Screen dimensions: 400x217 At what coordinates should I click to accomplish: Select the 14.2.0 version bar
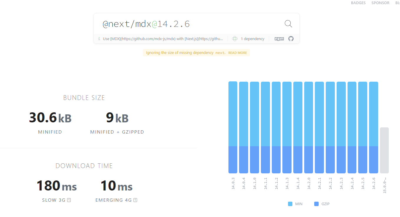point(309,127)
